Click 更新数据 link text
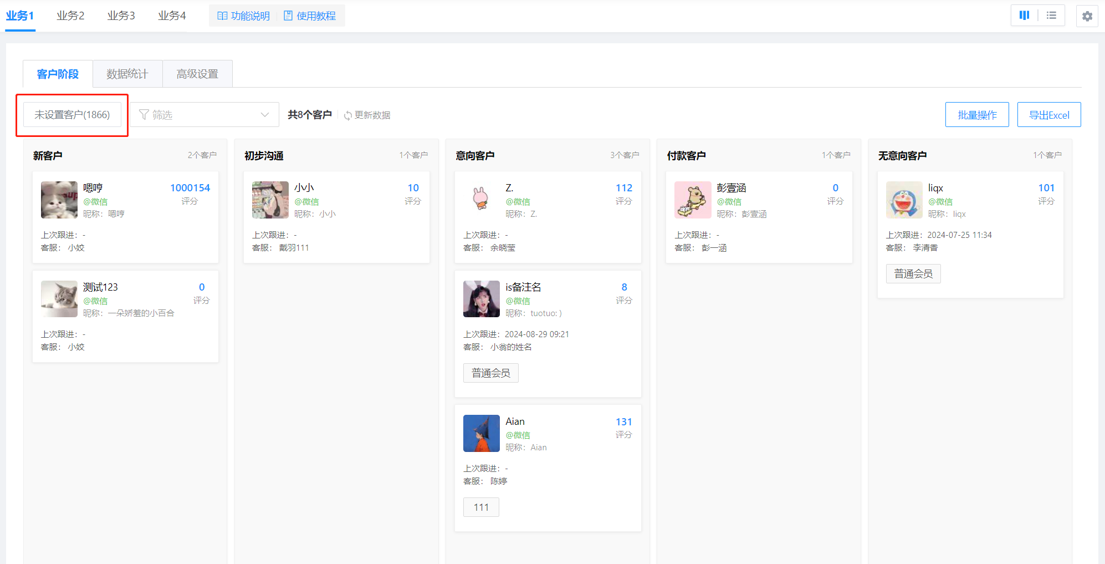The width and height of the screenshot is (1105, 564). pos(372,115)
